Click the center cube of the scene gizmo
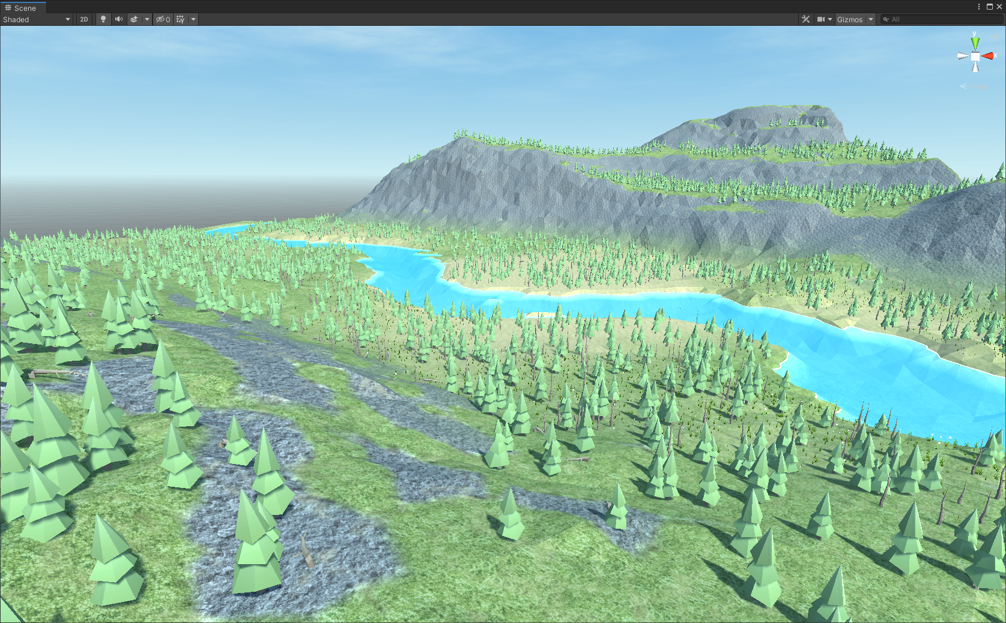This screenshot has height=623, width=1006. coord(974,55)
